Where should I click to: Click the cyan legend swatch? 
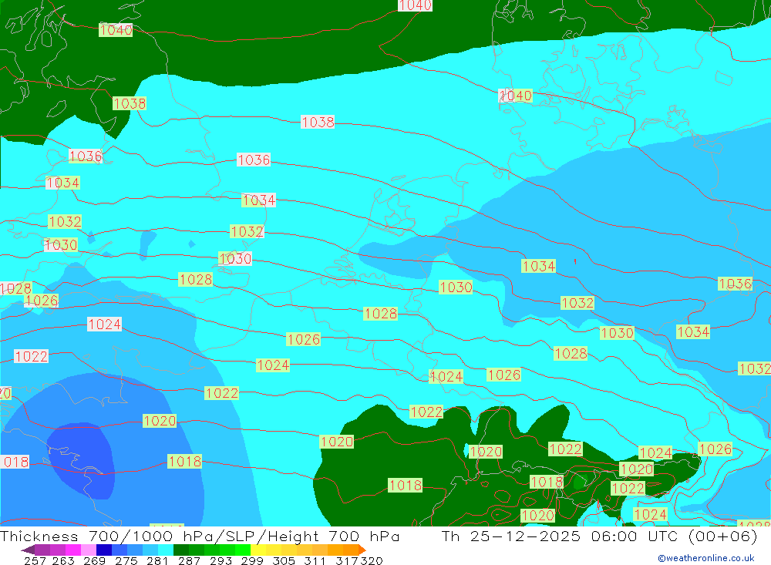pos(166,550)
